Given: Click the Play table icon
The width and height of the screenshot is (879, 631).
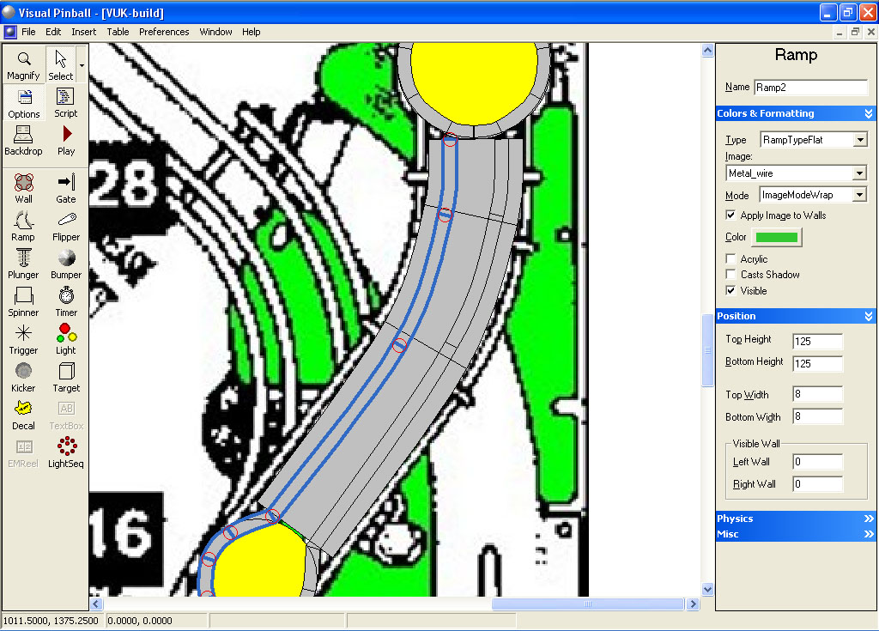Looking at the screenshot, I should click(66, 140).
